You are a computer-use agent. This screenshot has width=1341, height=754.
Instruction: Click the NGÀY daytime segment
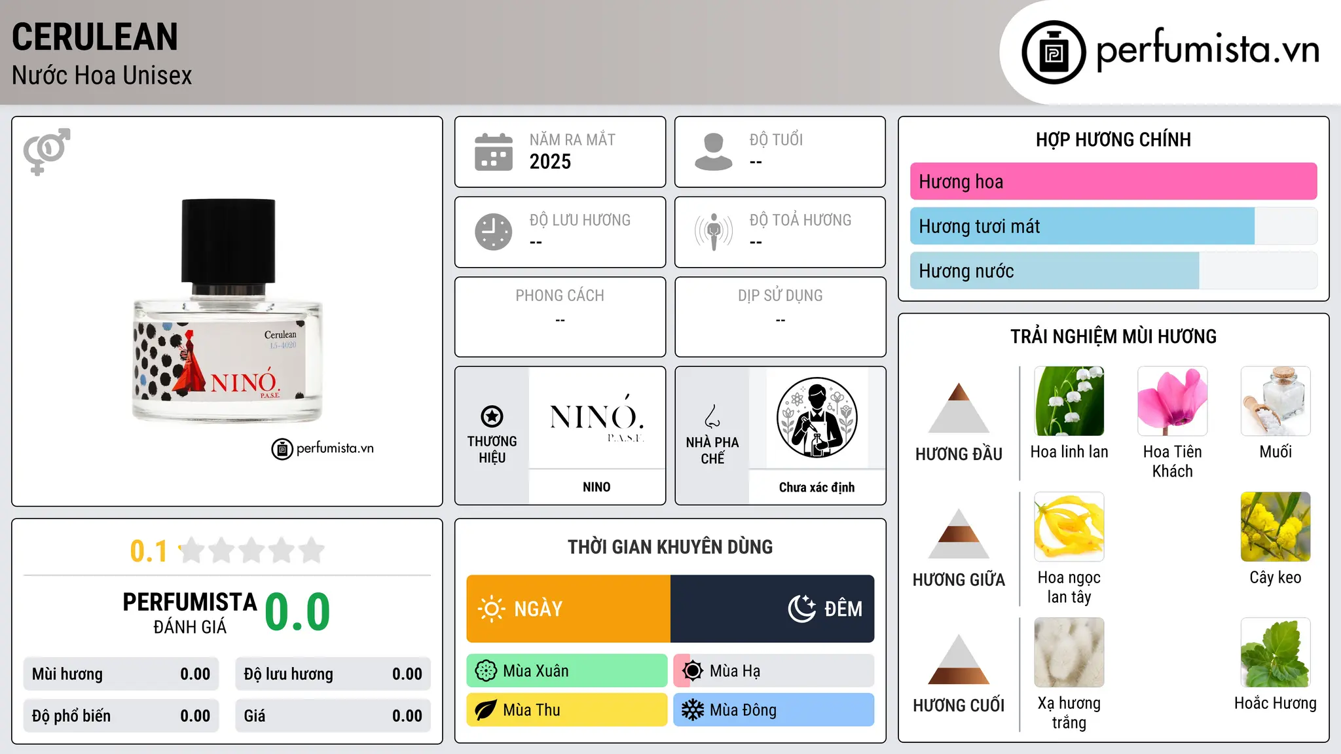tap(568, 609)
